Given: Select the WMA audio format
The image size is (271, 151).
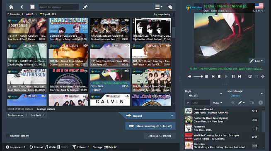Looking at the screenshot, I should tap(50, 147).
